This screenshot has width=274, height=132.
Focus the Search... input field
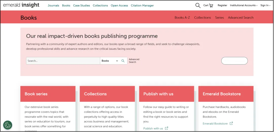63,61
